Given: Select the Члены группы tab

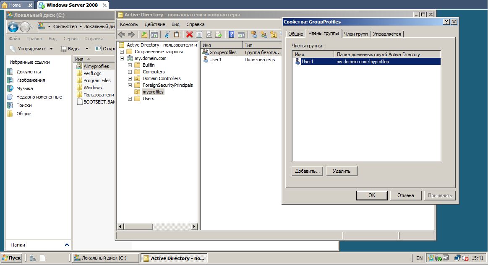Looking at the screenshot, I should click(x=324, y=33).
